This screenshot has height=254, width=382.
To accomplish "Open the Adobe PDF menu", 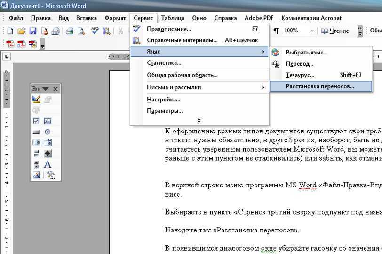I will tap(259, 18).
